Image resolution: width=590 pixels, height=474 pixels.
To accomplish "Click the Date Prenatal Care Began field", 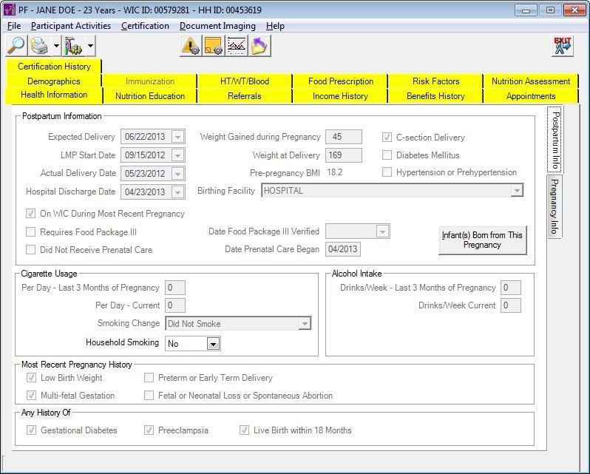I will coord(343,249).
